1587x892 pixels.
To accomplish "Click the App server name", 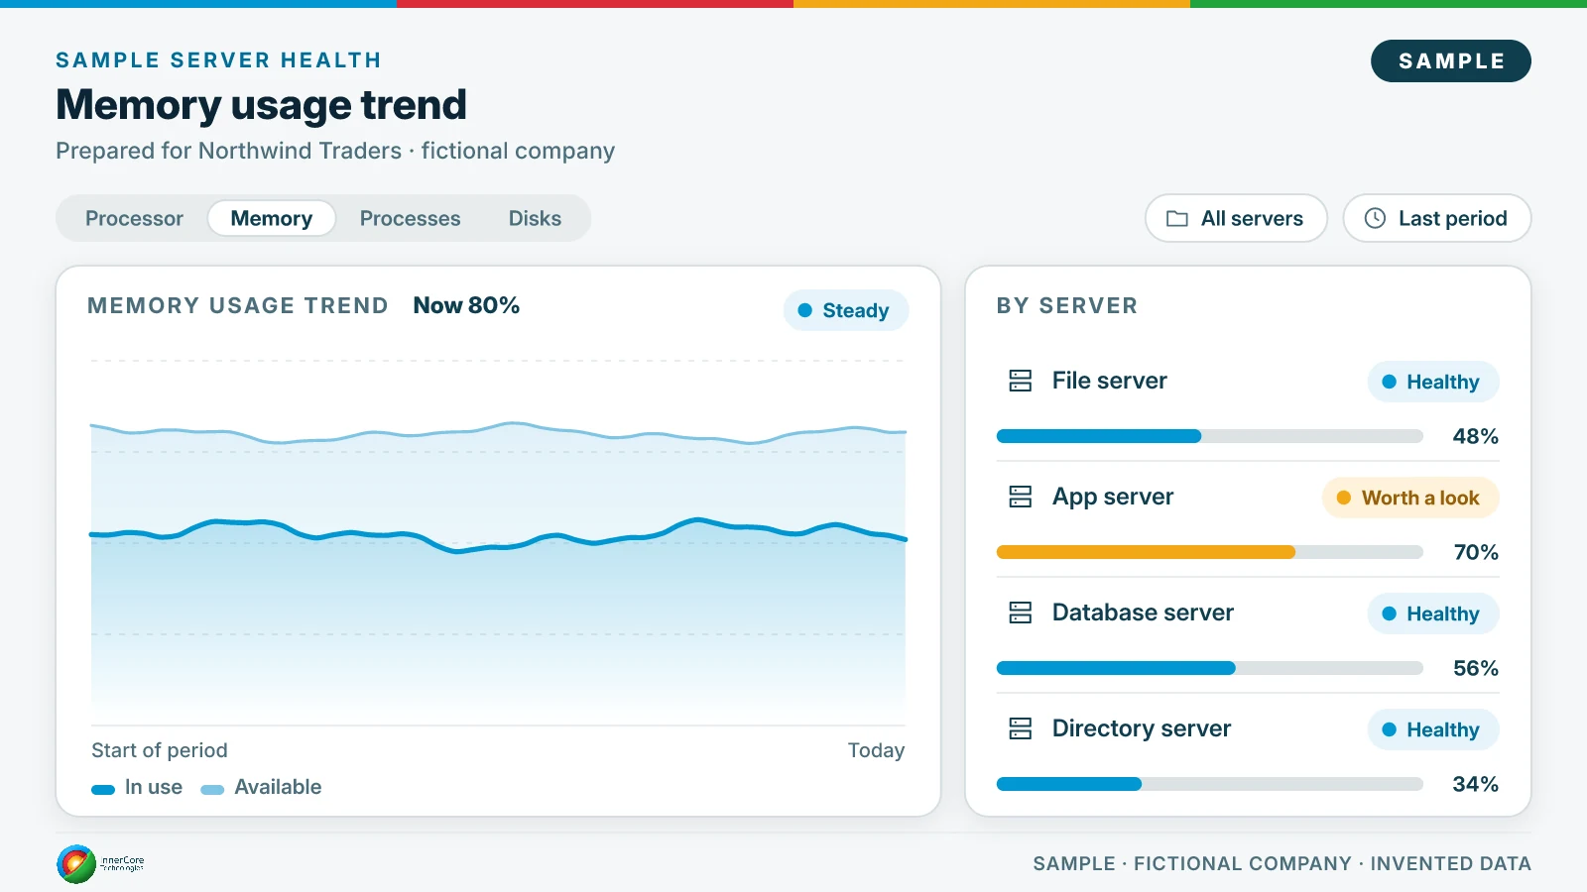I will click(x=1113, y=497).
